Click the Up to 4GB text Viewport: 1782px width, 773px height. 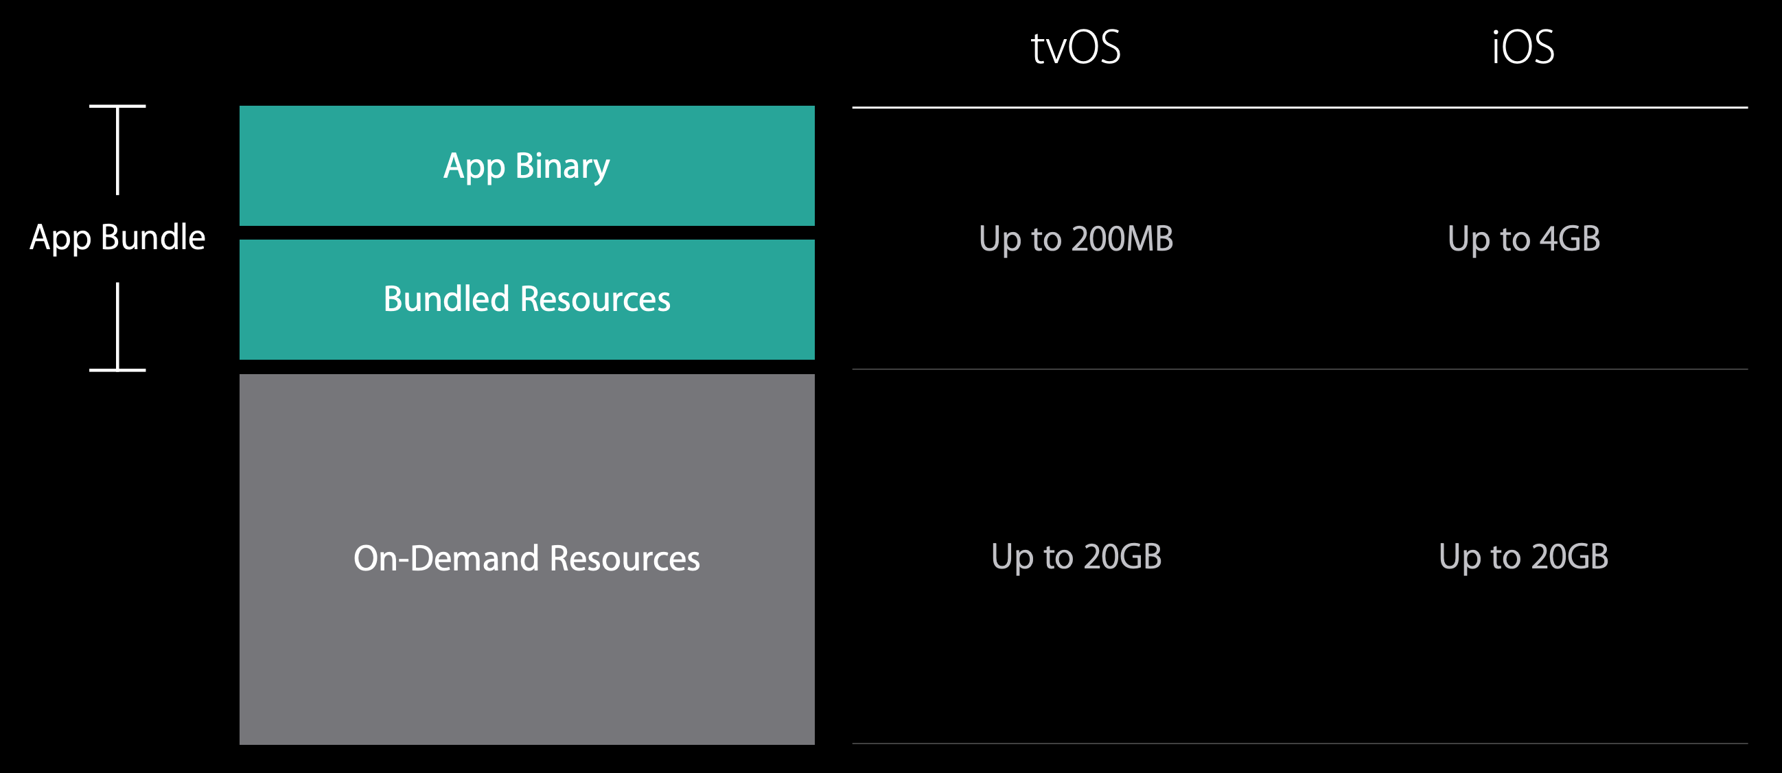tap(1523, 240)
